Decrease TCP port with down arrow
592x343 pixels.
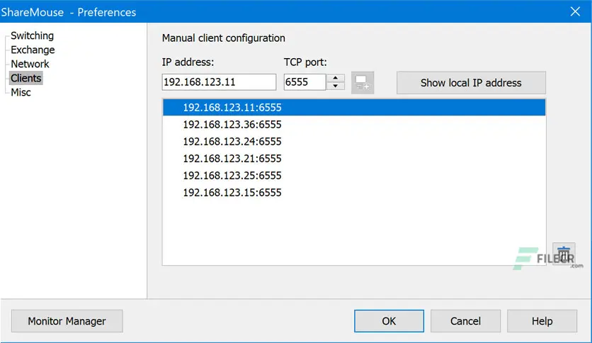(335, 86)
